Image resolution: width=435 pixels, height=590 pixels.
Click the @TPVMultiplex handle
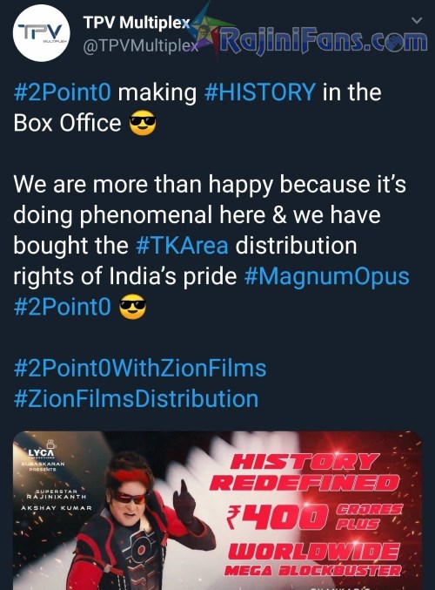tap(140, 47)
